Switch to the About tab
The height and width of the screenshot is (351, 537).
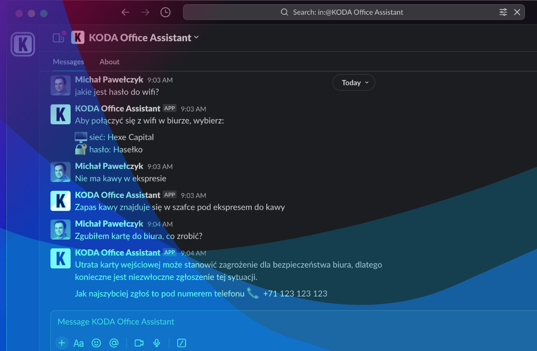[x=109, y=62]
